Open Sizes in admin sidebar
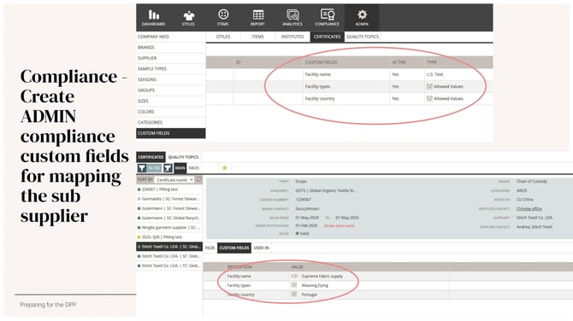This screenshot has height=321, width=573. click(171, 101)
